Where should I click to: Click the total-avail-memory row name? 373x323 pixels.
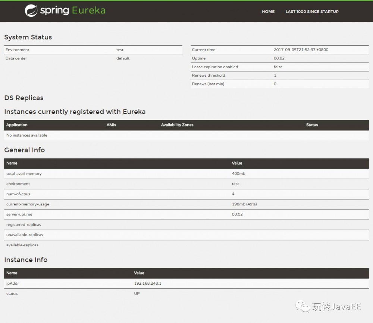coord(24,174)
